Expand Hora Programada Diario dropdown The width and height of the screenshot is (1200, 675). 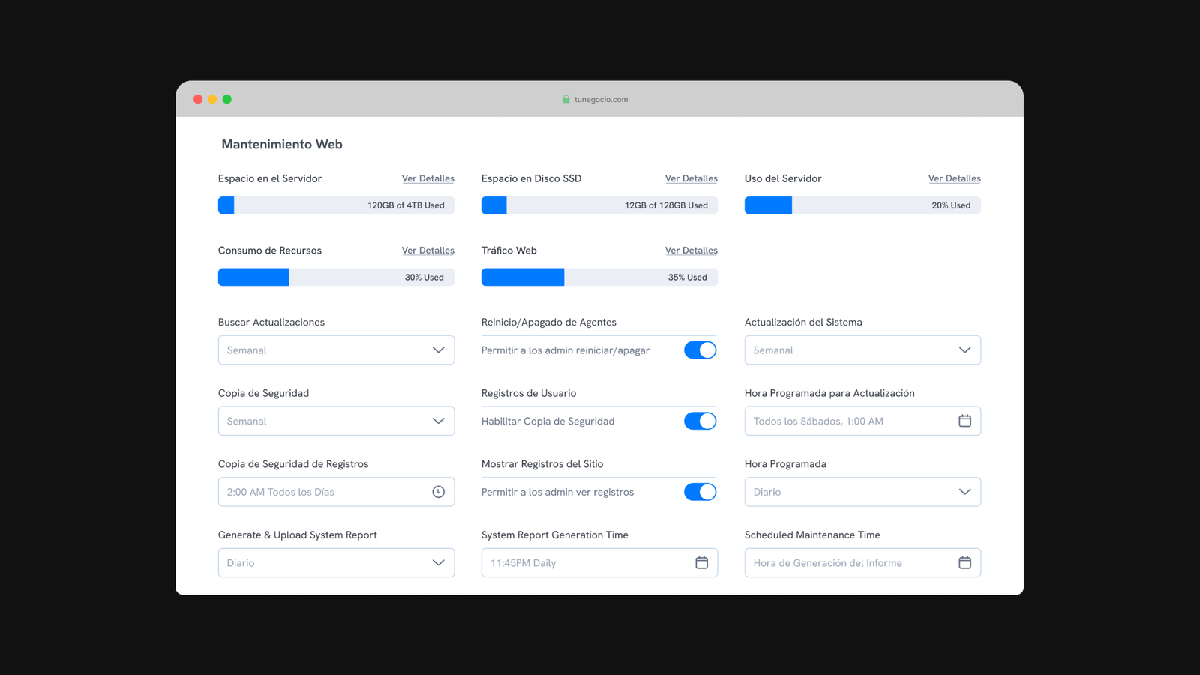862,492
